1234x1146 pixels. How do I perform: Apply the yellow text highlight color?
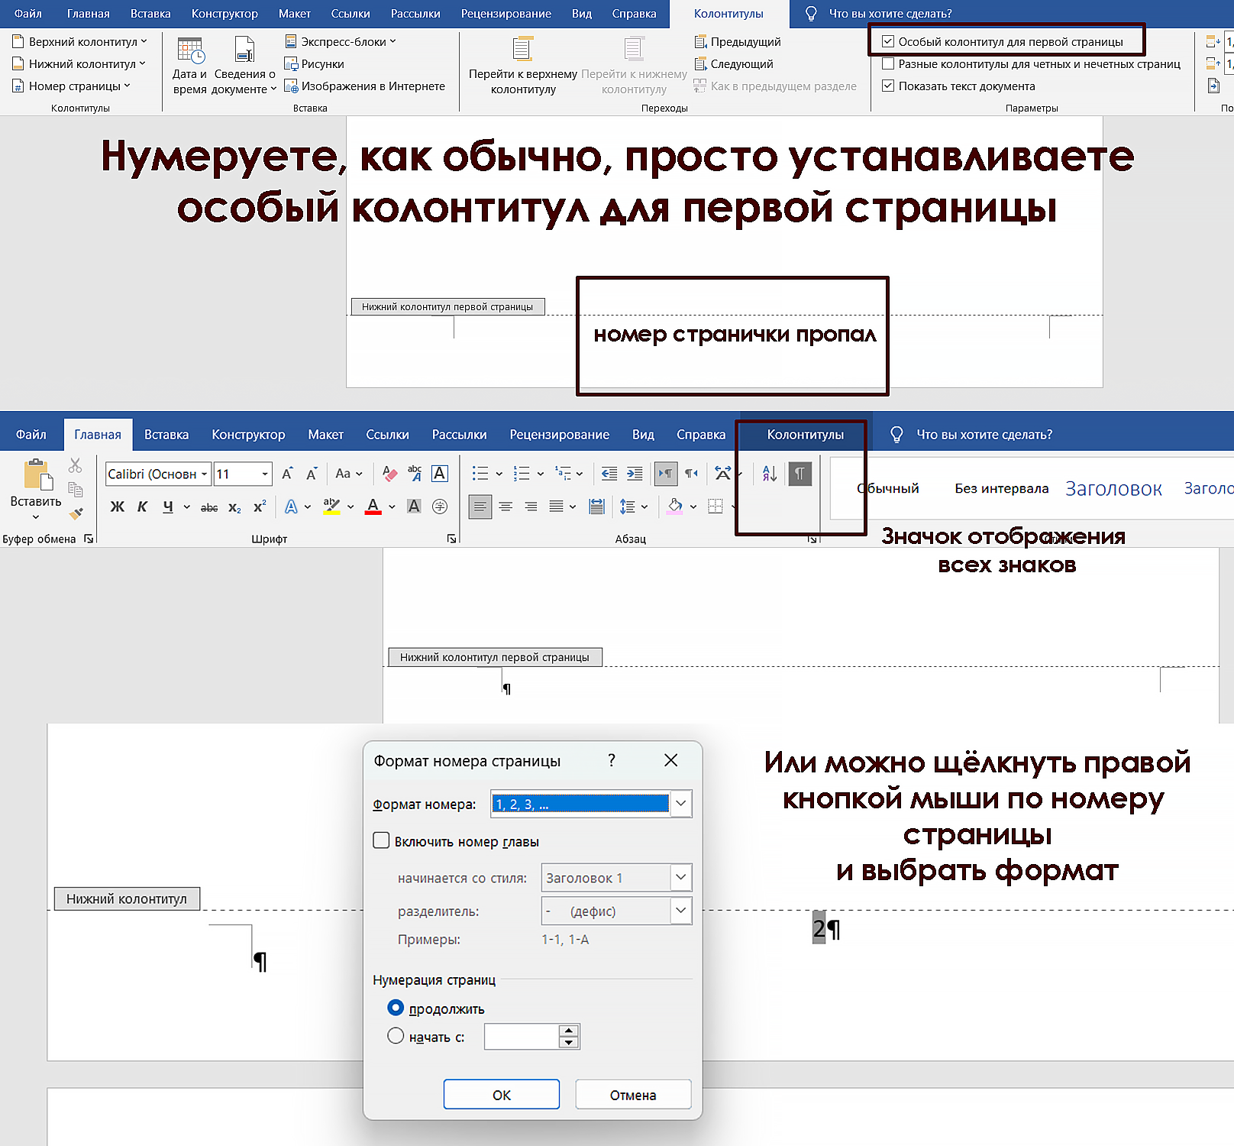(x=331, y=507)
